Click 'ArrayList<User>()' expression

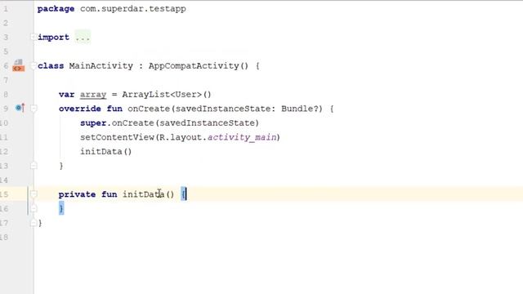[x=167, y=95]
